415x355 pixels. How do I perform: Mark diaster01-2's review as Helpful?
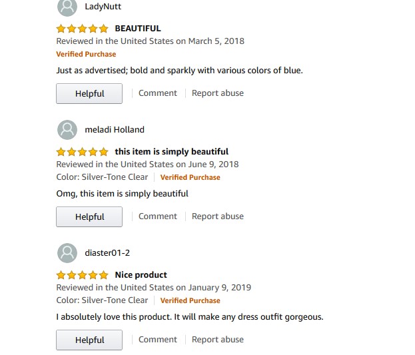pyautogui.click(x=89, y=340)
